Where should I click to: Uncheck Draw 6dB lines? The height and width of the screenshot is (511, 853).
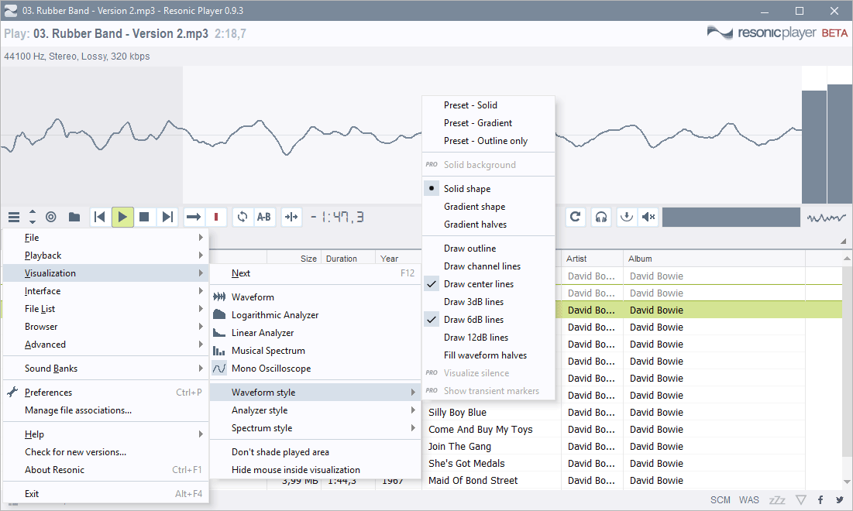click(x=489, y=320)
